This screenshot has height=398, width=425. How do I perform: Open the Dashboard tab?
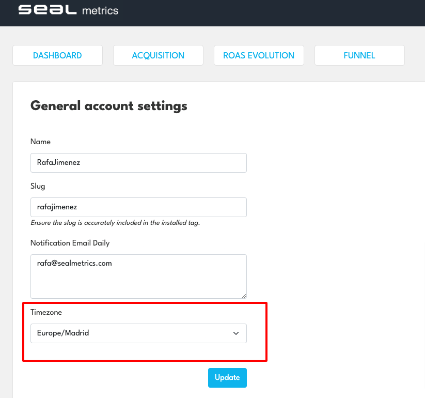(57, 56)
